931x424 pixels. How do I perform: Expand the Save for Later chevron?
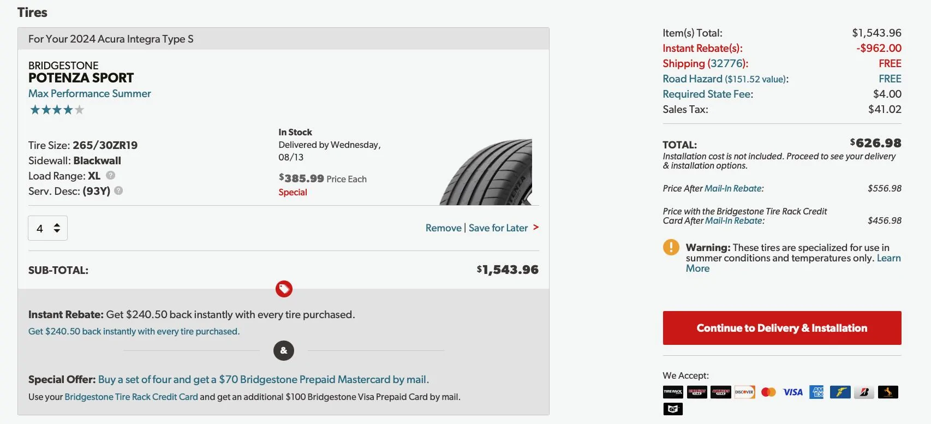point(535,228)
